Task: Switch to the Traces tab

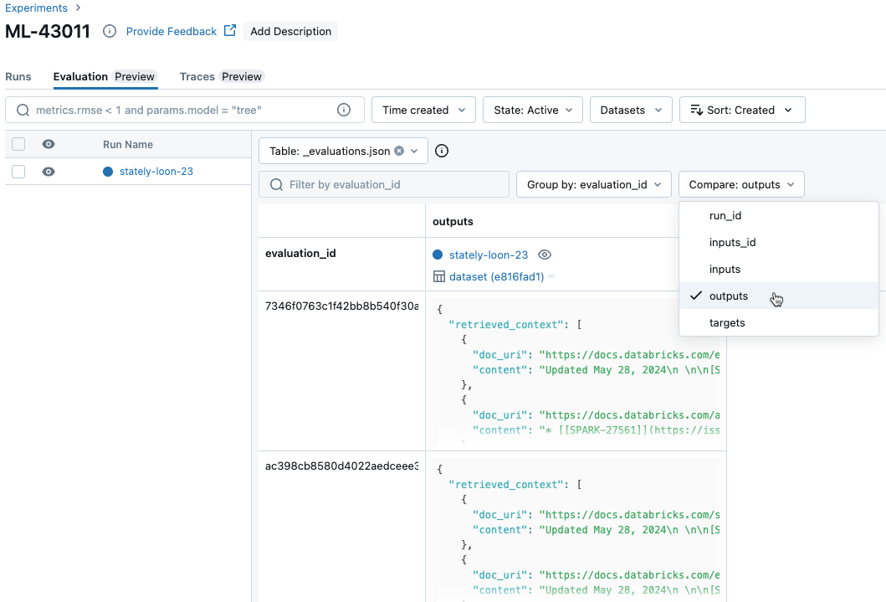Action: point(197,76)
